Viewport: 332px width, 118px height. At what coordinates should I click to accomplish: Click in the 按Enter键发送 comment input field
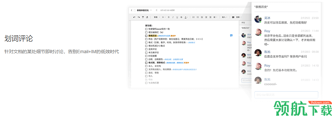coord(286,95)
